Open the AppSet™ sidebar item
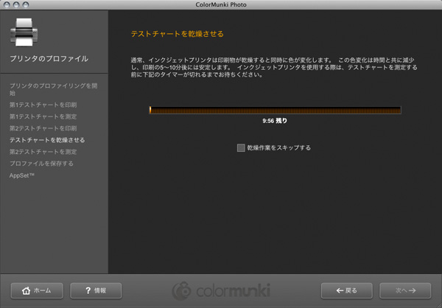The image size is (442, 308). point(22,175)
